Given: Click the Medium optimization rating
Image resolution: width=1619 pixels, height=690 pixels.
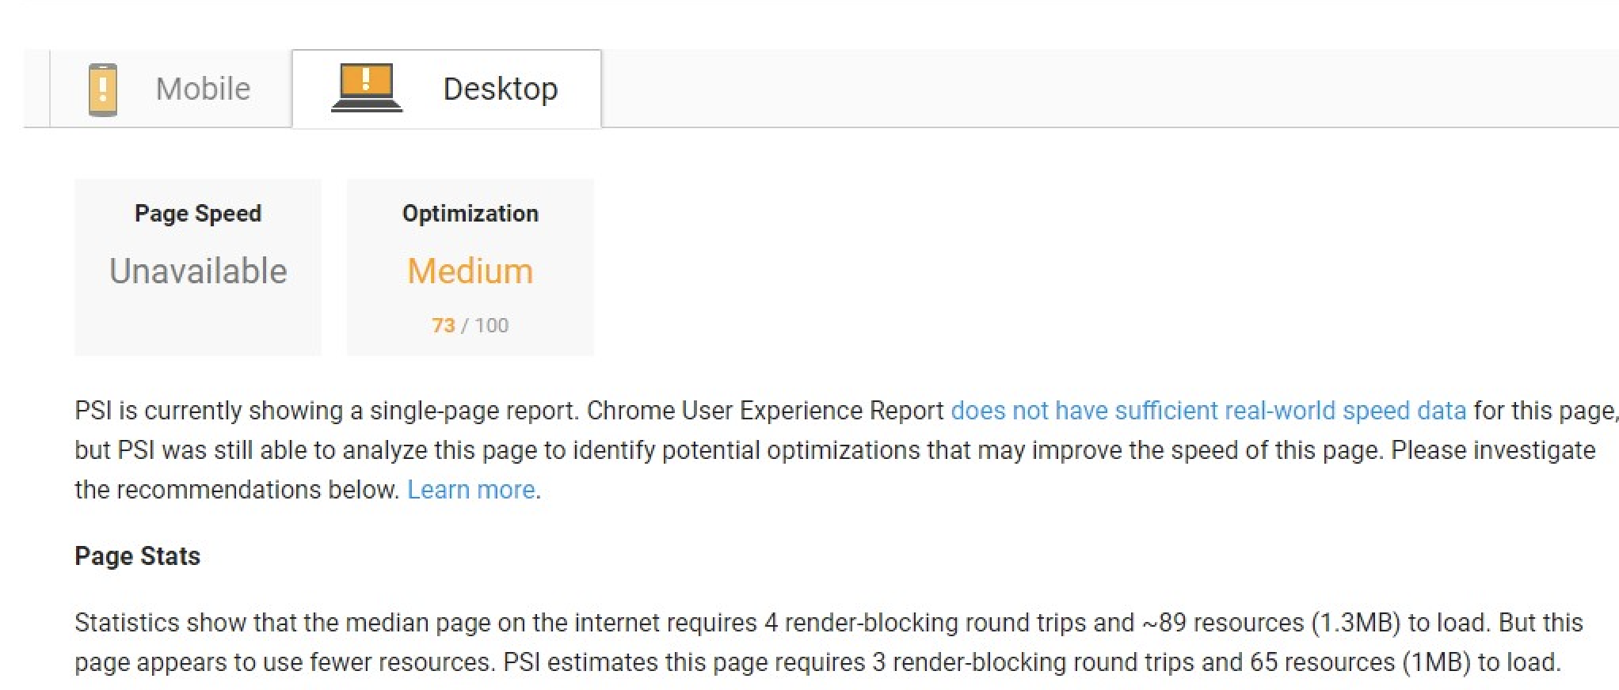Looking at the screenshot, I should point(470,271).
